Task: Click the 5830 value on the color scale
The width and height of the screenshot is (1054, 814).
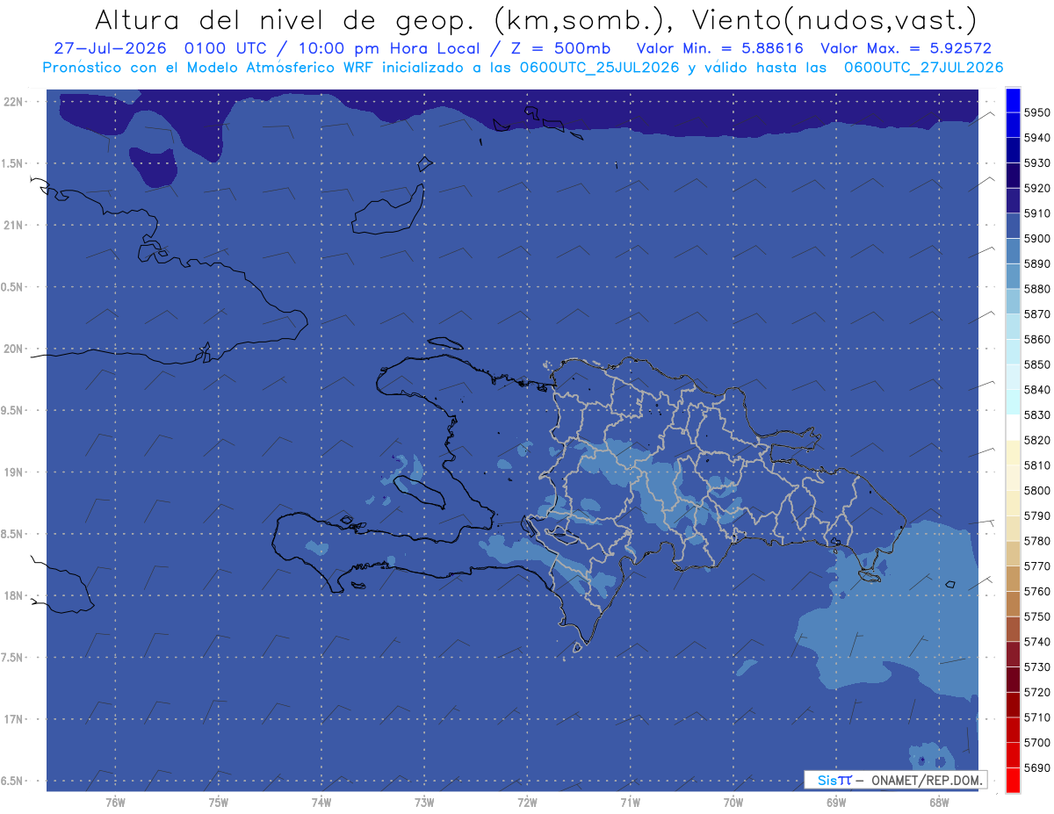Action: (x=1036, y=414)
